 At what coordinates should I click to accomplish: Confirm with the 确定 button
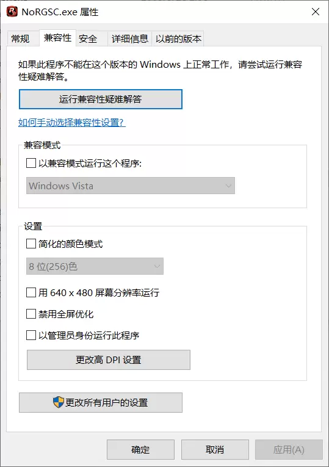click(140, 449)
